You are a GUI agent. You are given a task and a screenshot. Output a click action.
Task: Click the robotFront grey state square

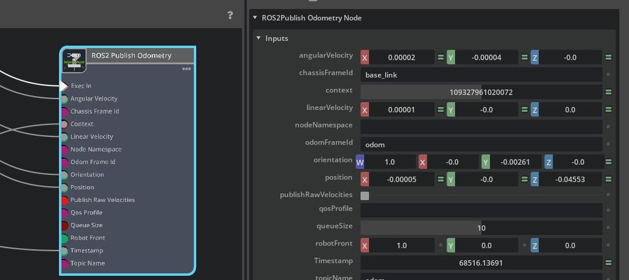click(x=608, y=245)
